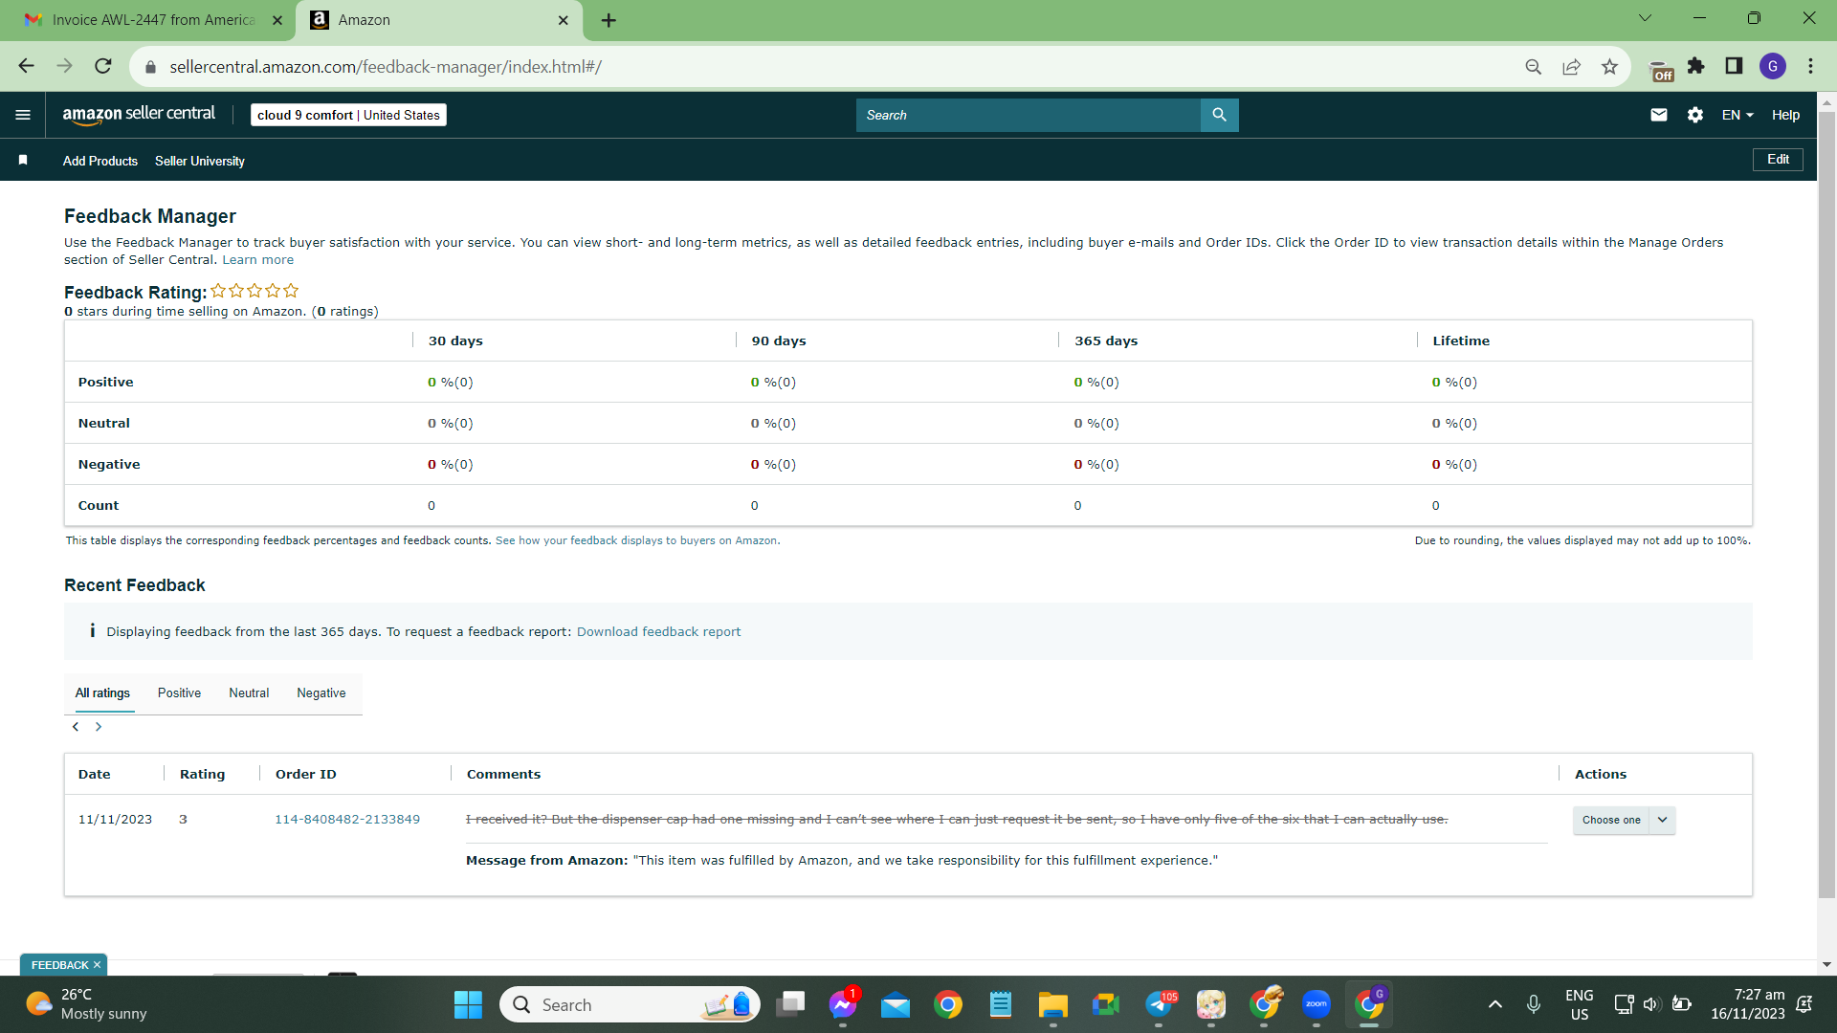
Task: Click the FEEDBACK tab button
Action: pos(59,965)
